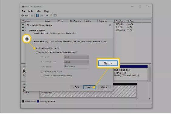Click the '< Back' wizard button
171x114 pixels.
(x=76, y=87)
